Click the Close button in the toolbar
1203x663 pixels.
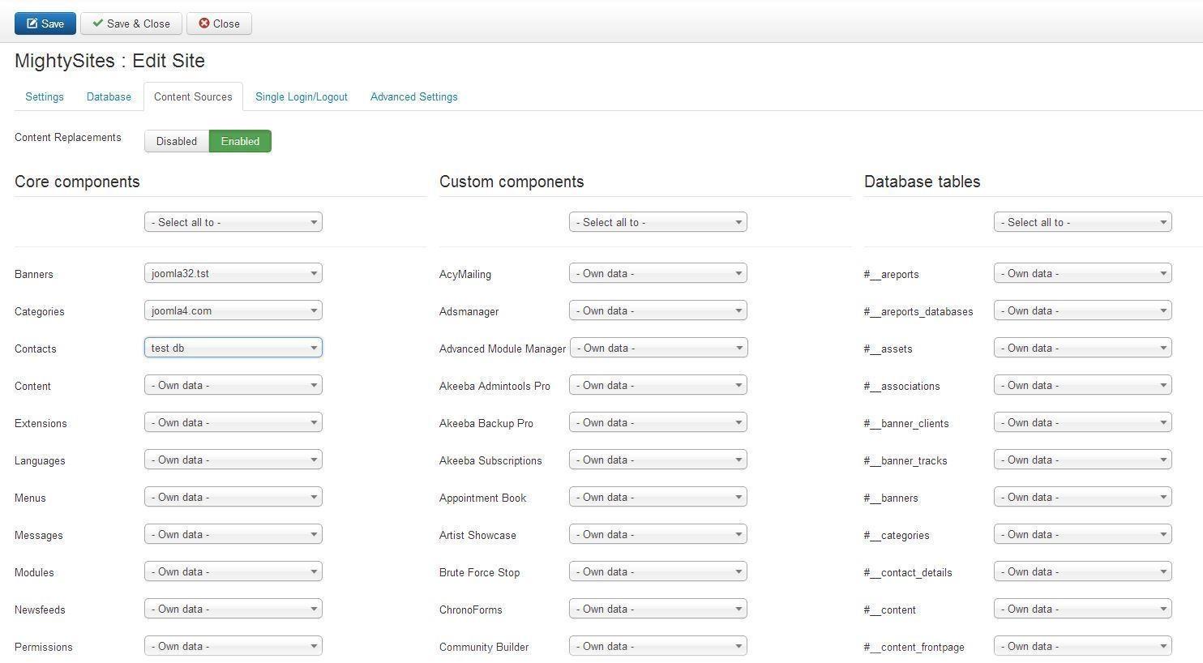pos(219,24)
